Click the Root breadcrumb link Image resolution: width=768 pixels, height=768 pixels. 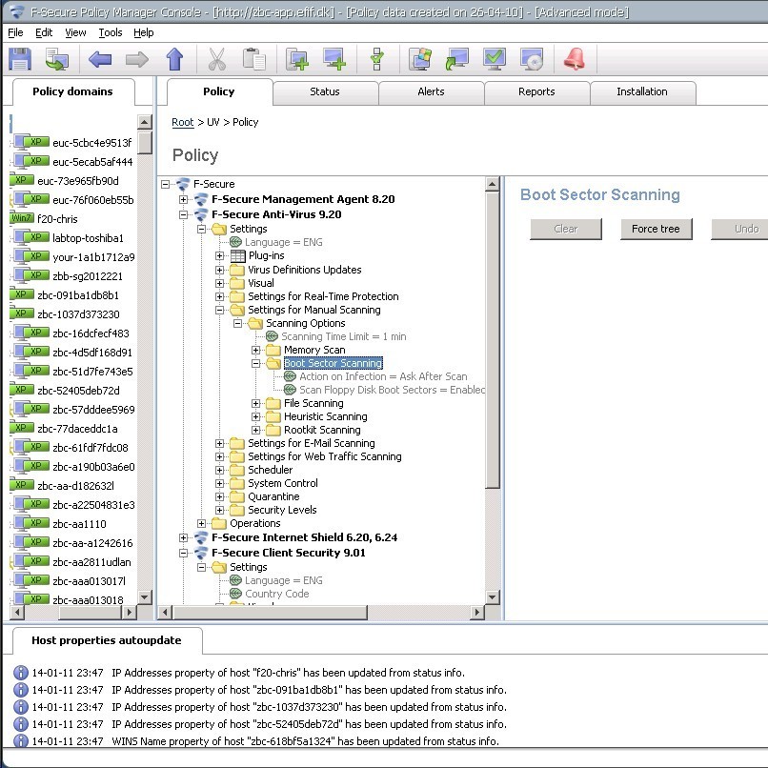click(x=182, y=122)
